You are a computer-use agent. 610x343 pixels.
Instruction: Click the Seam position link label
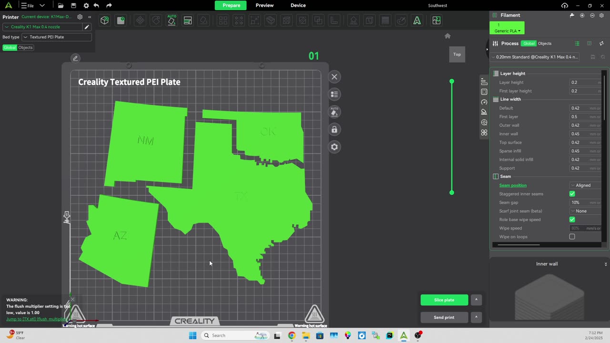click(x=513, y=185)
